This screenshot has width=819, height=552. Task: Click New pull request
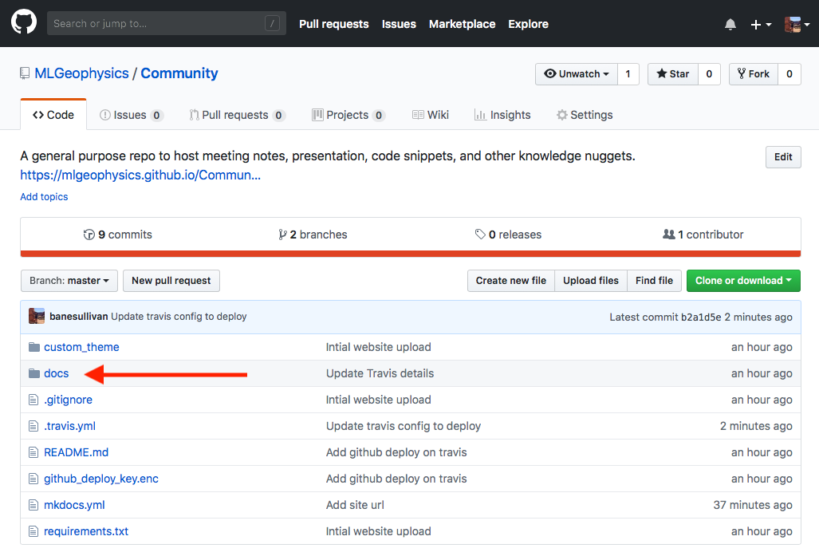[171, 281]
